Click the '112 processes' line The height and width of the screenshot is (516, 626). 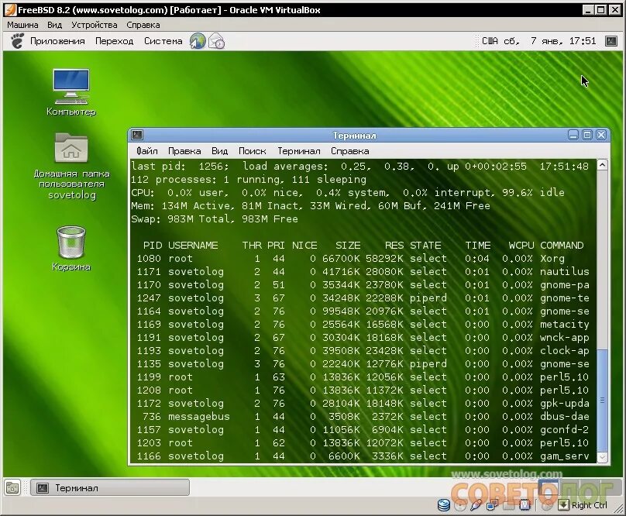tap(249, 179)
